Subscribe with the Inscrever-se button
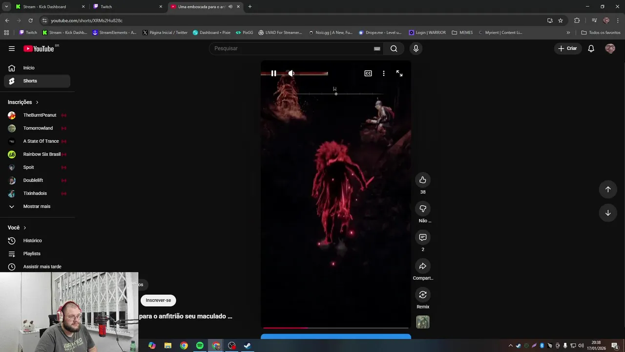Image resolution: width=625 pixels, height=352 pixels. (x=158, y=300)
